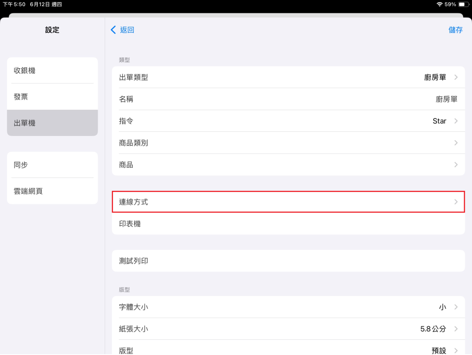Open the 商品 row
The image size is (472, 355).
(289, 165)
